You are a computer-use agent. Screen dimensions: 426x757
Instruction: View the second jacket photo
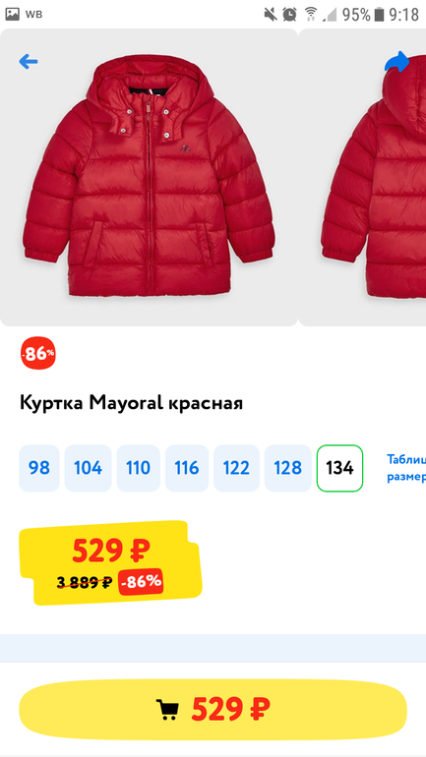363,177
